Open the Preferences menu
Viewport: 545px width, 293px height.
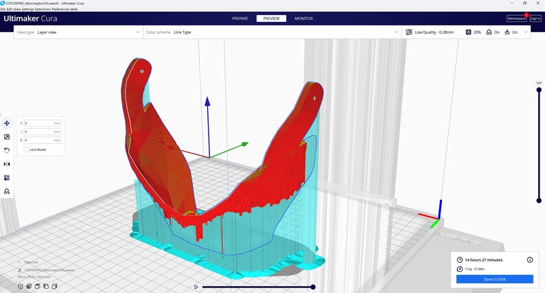(61, 9)
